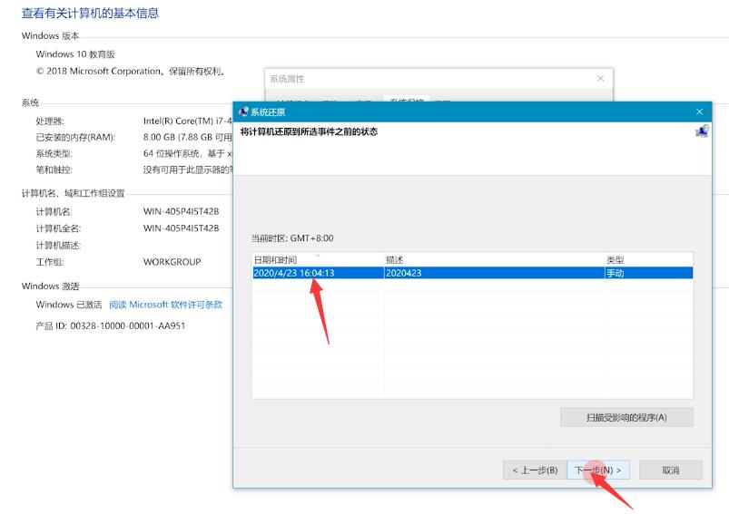Click © 2018 Microsoft Corporation text
This screenshot has width=729, height=514.
click(131, 71)
